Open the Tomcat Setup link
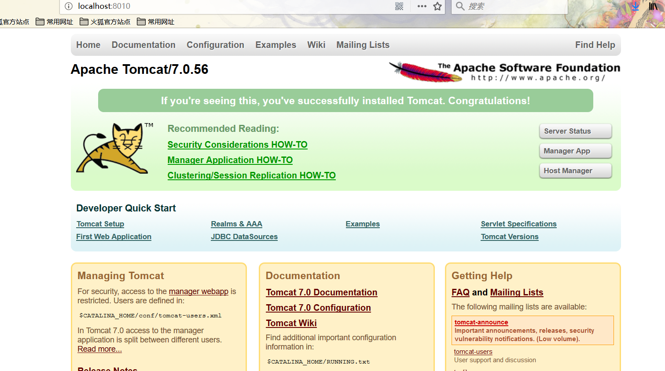Screen dimensions: 665x371 tap(100, 224)
